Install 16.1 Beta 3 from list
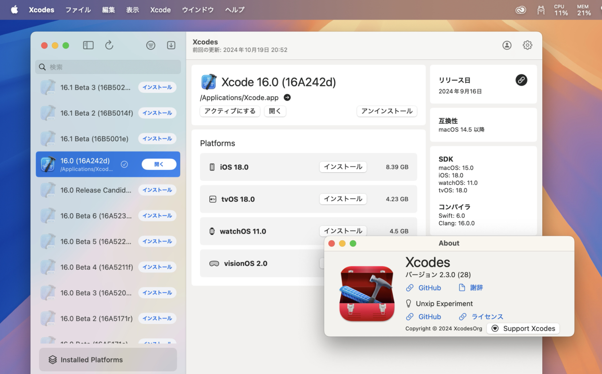This screenshot has width=602, height=374. 157,87
